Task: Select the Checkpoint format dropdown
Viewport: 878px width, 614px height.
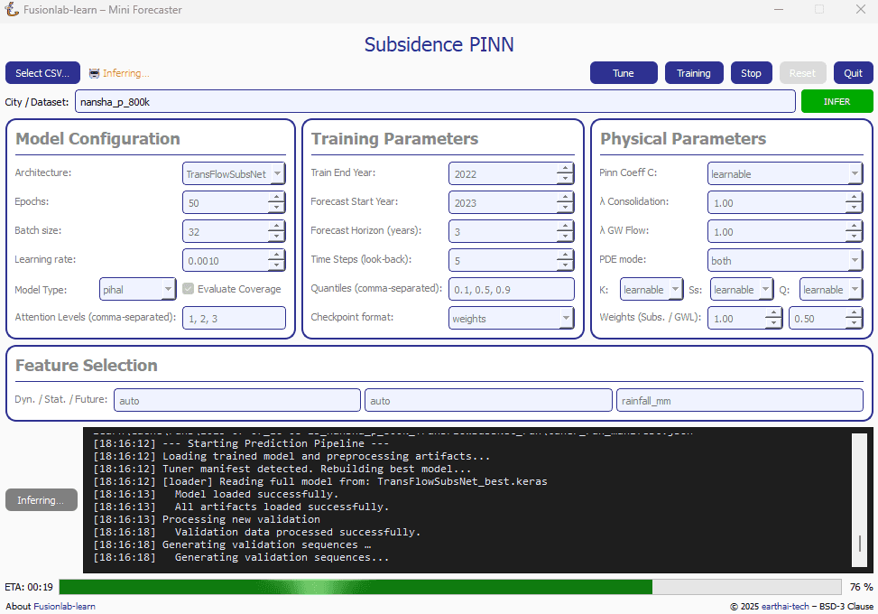Action: point(511,318)
